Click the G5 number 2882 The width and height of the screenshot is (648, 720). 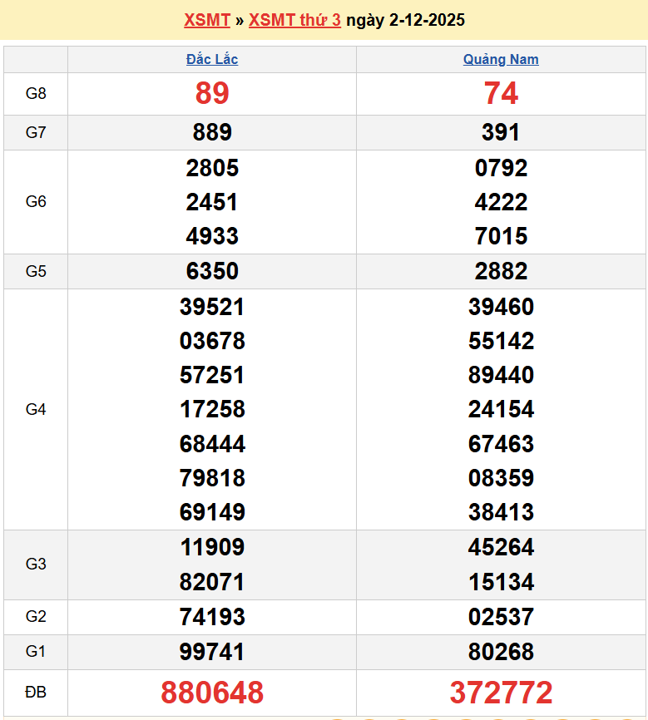[501, 271]
